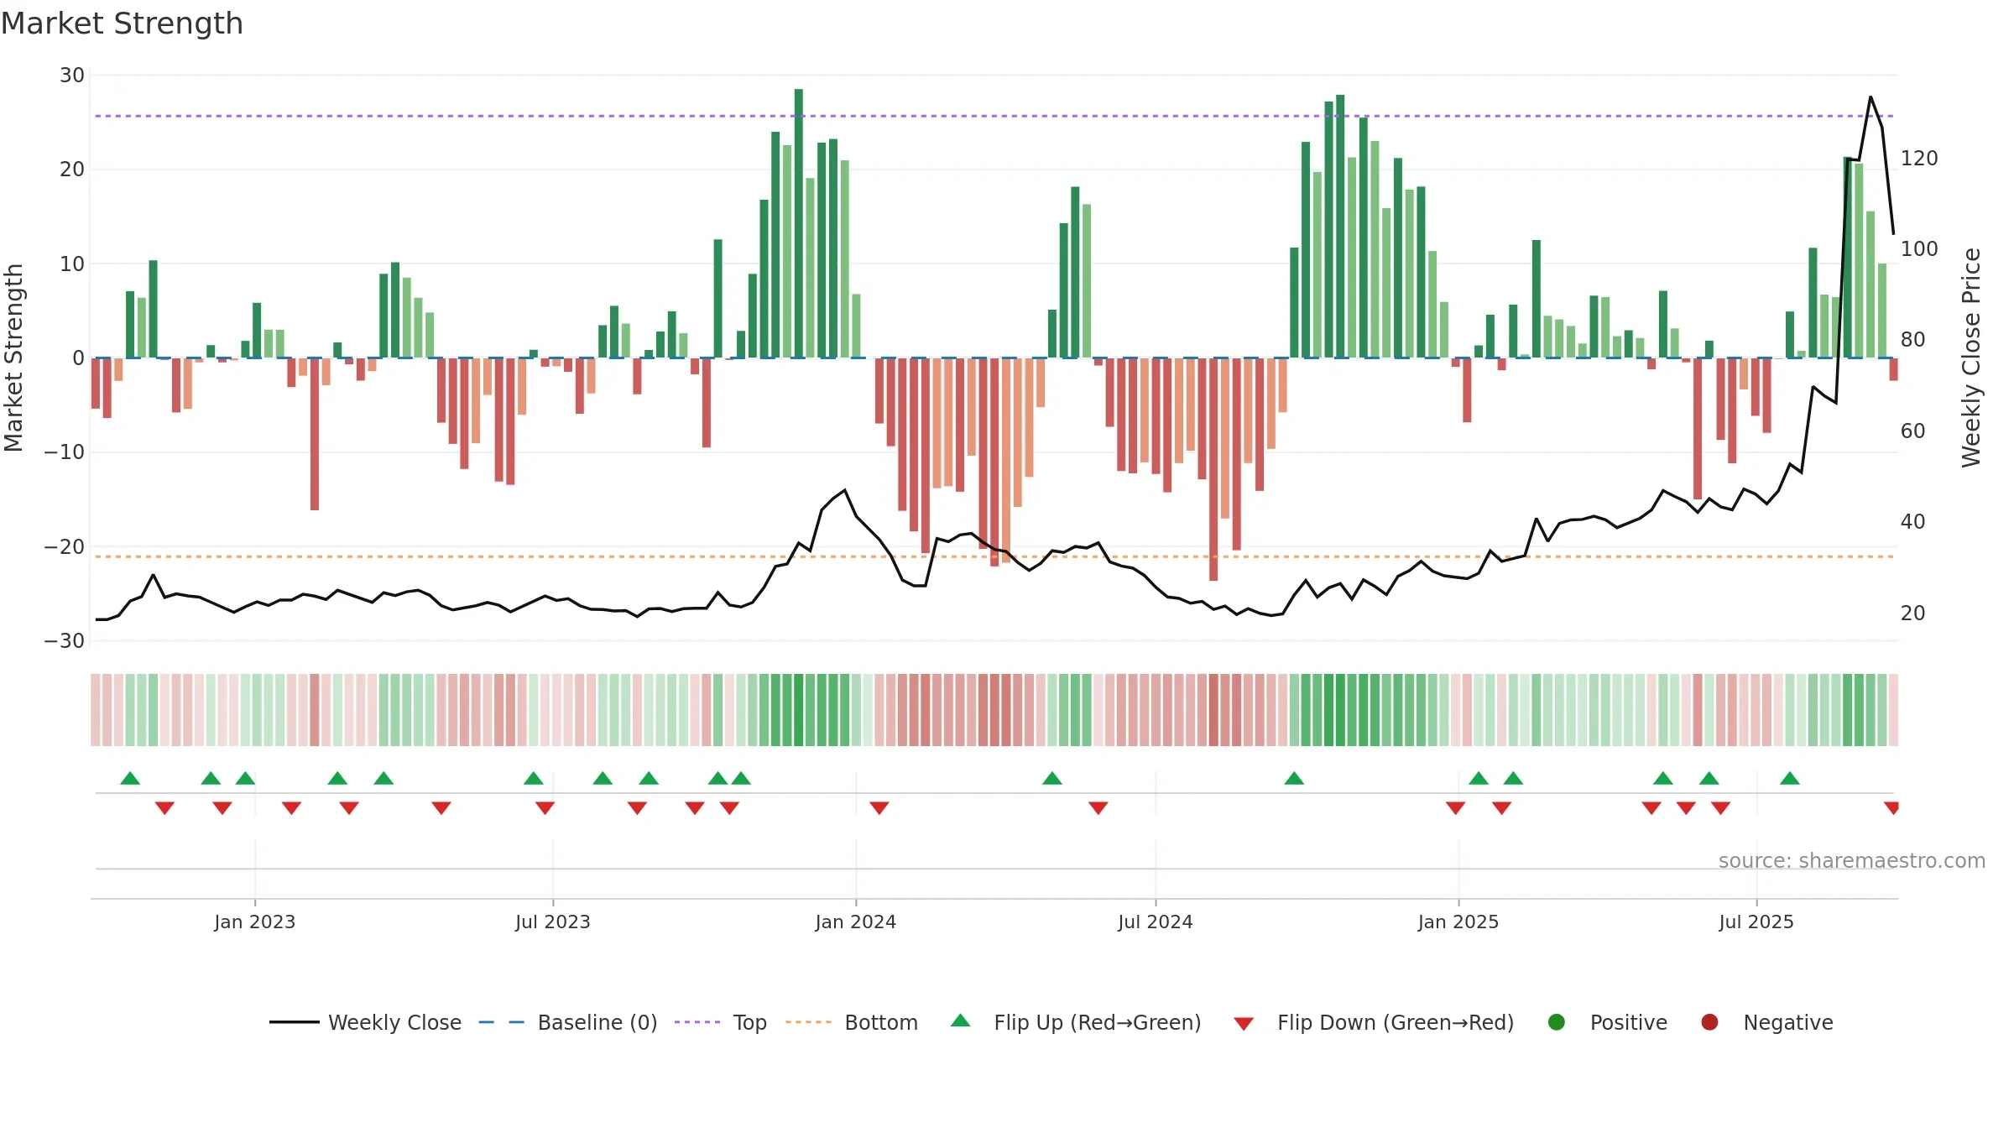Click the Jan 2023 axis label

(x=255, y=922)
